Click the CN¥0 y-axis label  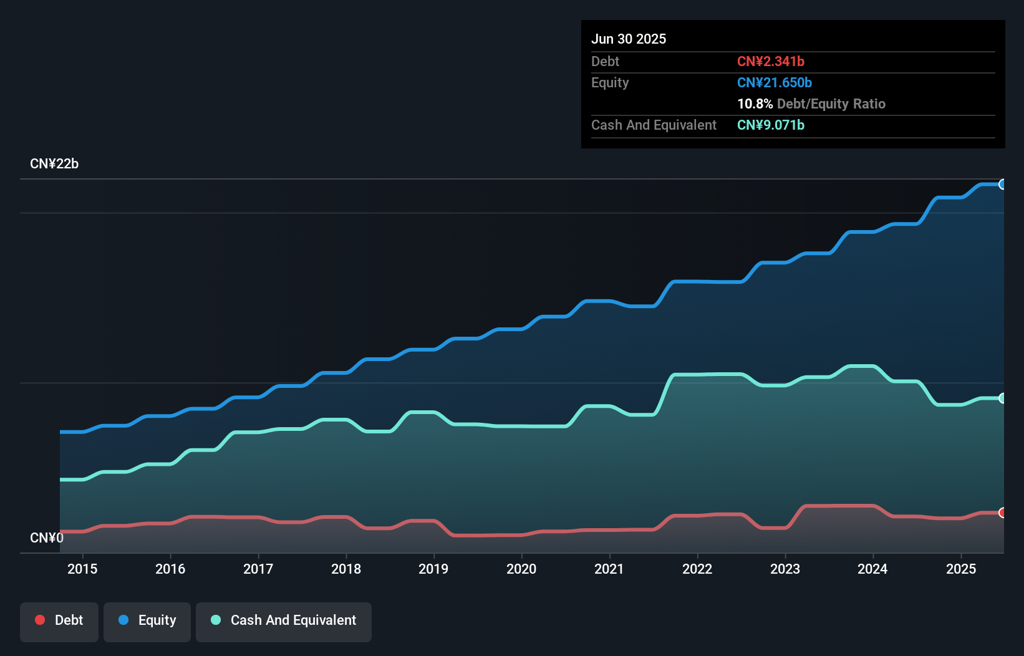pyautogui.click(x=47, y=538)
